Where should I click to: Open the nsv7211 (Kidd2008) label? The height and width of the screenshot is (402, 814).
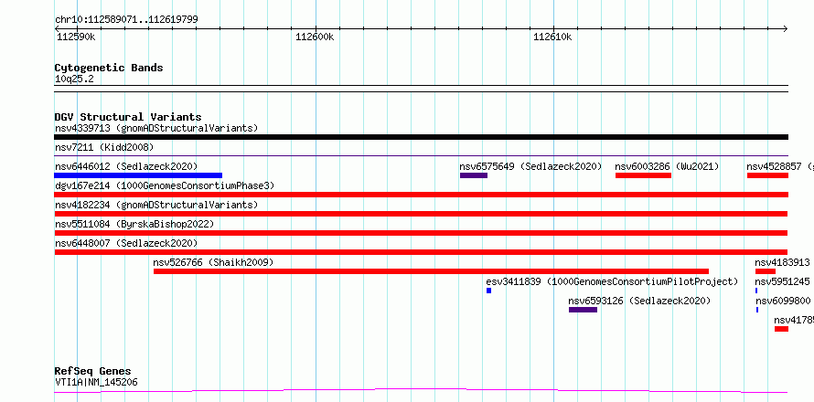pyautogui.click(x=104, y=147)
